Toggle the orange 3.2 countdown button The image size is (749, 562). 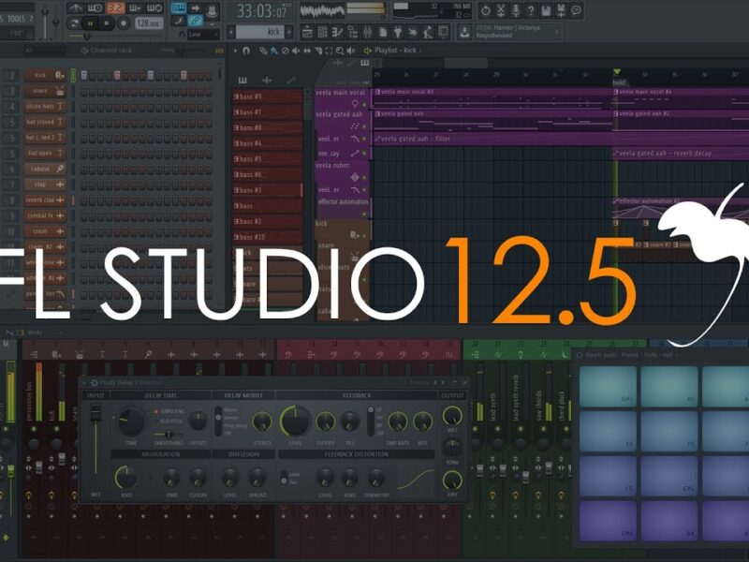pos(115,7)
